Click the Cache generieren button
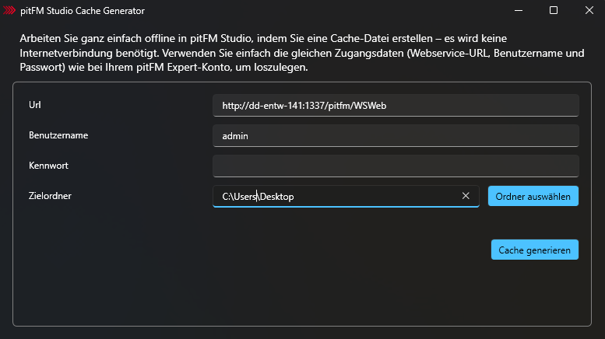 pos(534,250)
